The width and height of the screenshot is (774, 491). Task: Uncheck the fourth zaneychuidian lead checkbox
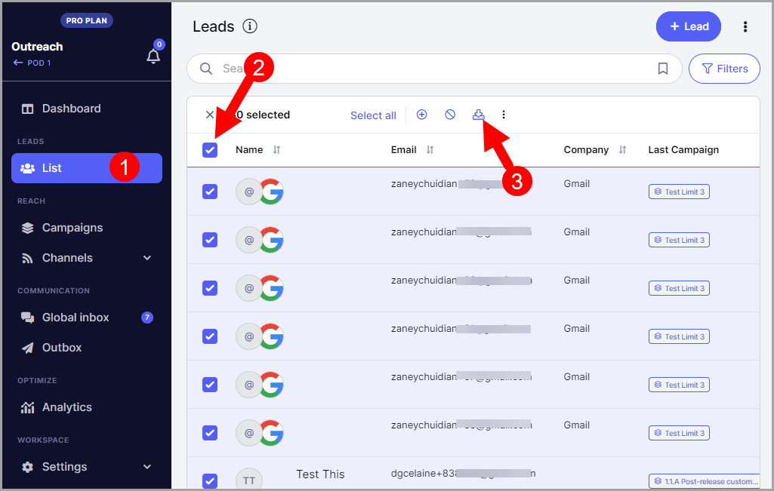click(x=210, y=336)
